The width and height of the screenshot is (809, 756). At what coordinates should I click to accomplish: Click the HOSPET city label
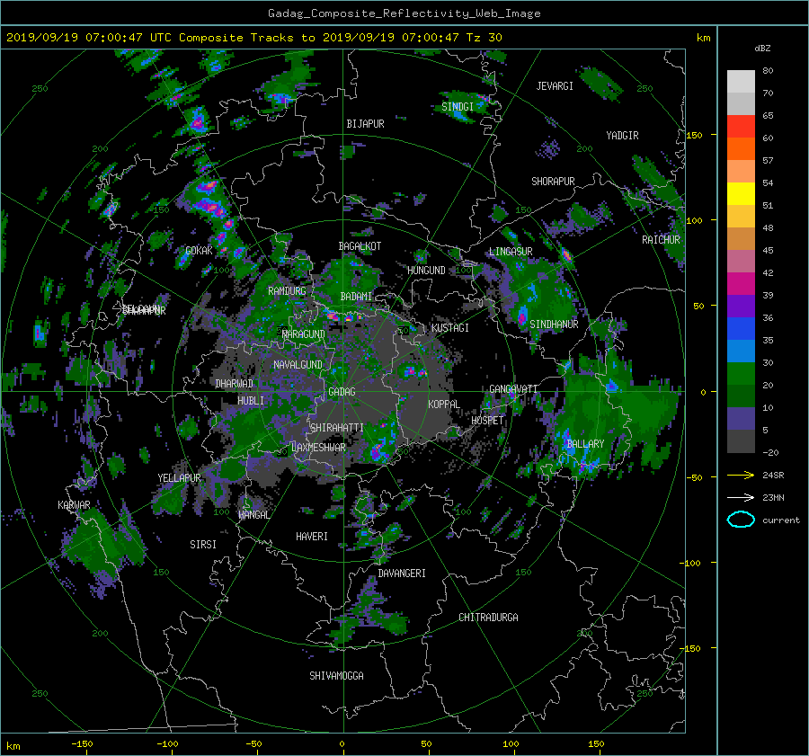[x=487, y=421]
